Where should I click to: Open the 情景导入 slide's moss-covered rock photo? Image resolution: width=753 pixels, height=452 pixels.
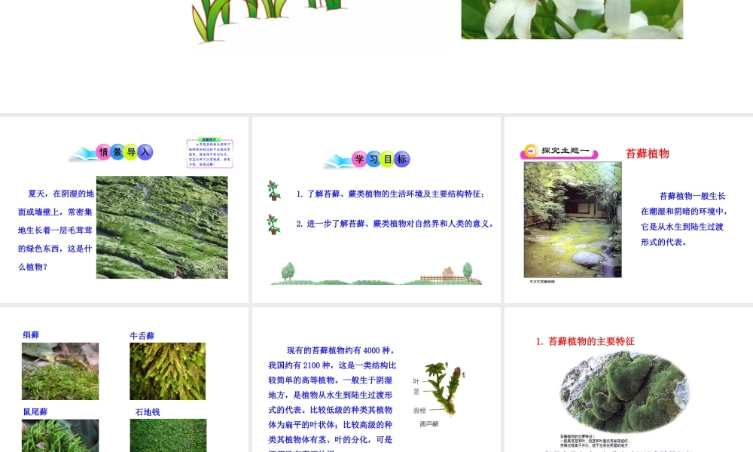point(162,228)
